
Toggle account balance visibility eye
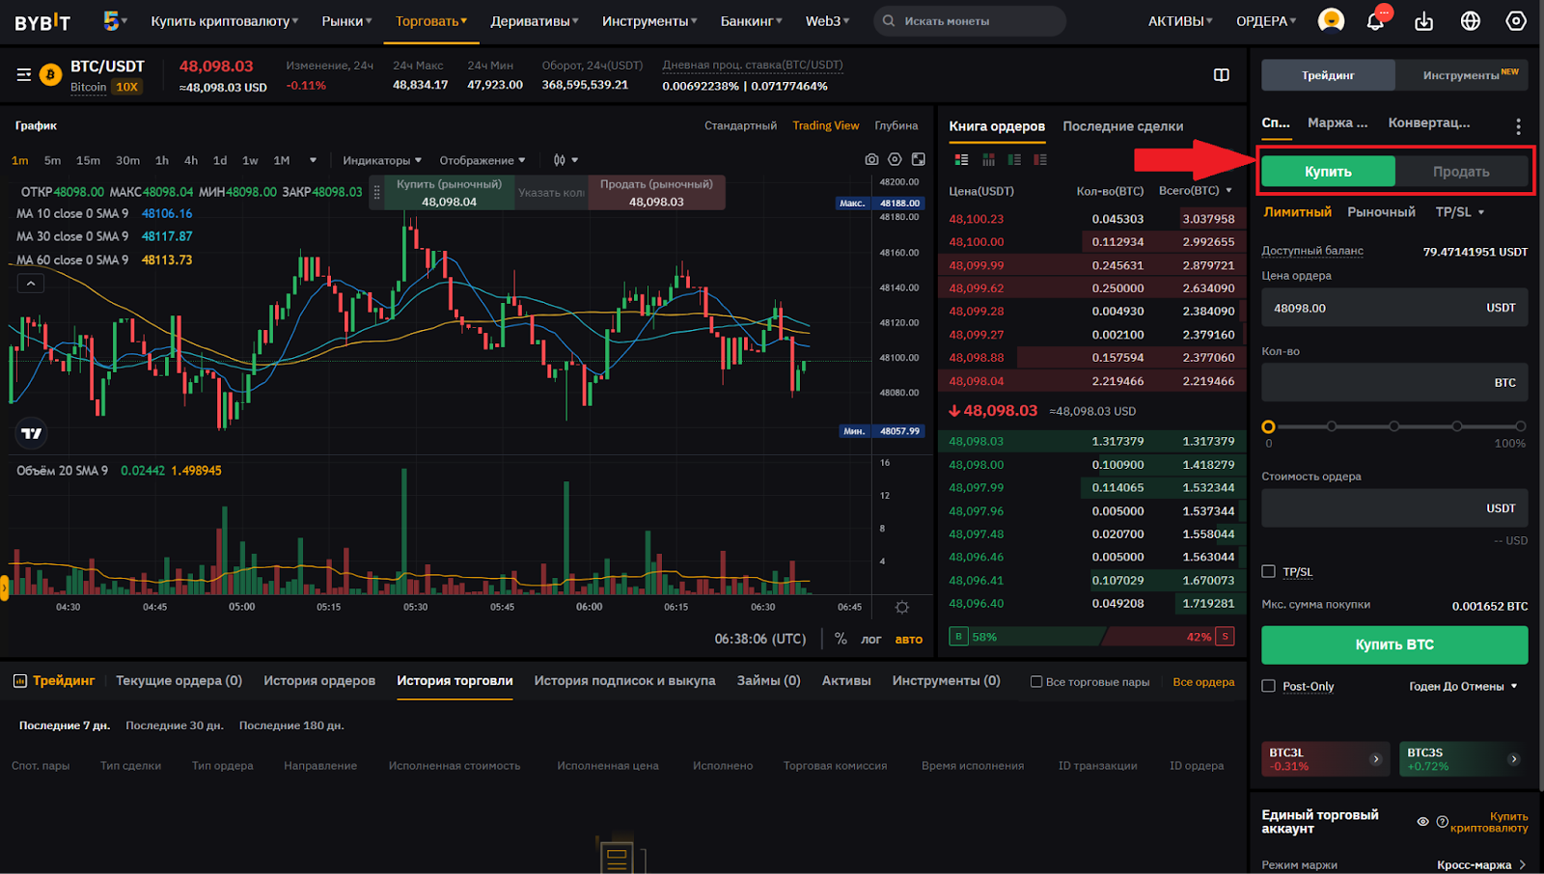pyautogui.click(x=1422, y=822)
